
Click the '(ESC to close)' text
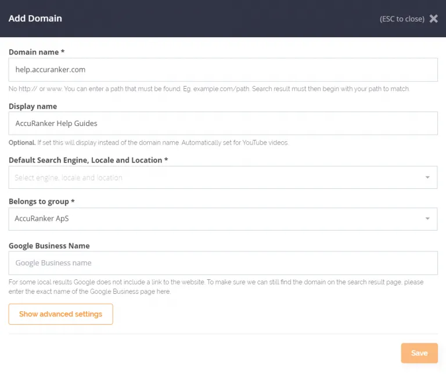[402, 19]
